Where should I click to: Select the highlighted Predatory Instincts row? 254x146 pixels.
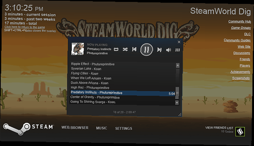[x=123, y=93]
